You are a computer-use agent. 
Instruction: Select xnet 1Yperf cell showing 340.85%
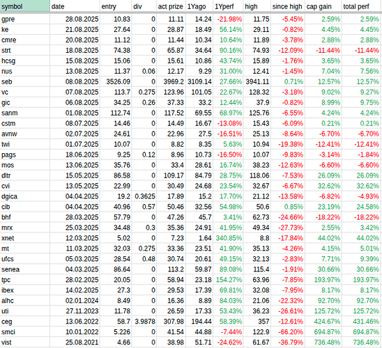click(x=228, y=238)
